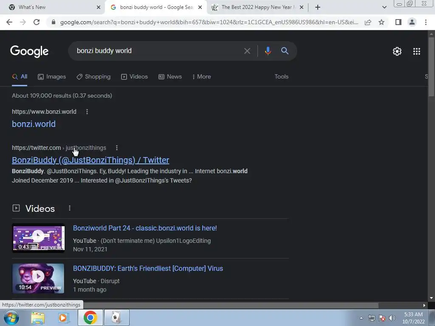Click the https://www.bonzi.world URL text
The width and height of the screenshot is (435, 326).
44,112
